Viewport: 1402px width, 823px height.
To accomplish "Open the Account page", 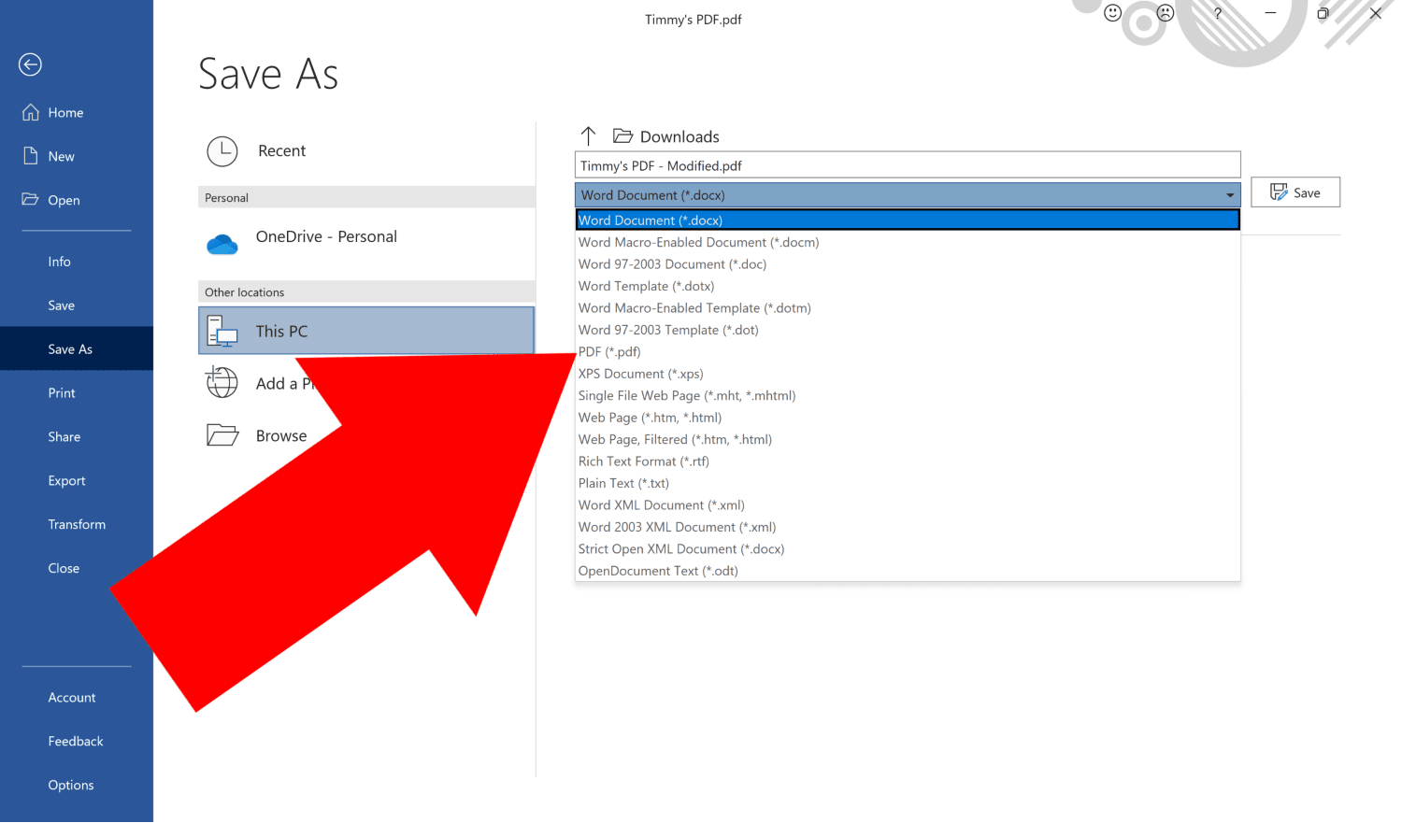I will click(72, 698).
